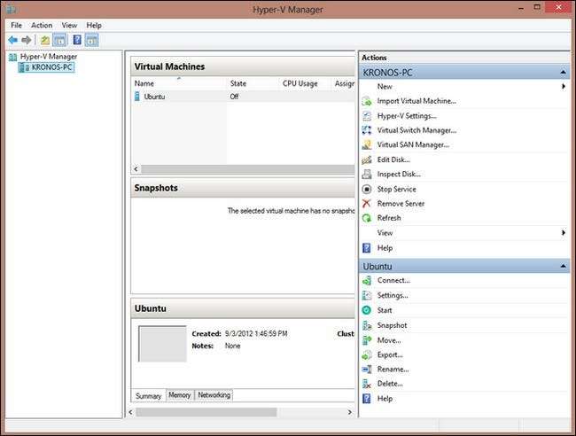Image resolution: width=576 pixels, height=436 pixels.
Task: Expand the View submenu in Actions
Action: click(563, 233)
